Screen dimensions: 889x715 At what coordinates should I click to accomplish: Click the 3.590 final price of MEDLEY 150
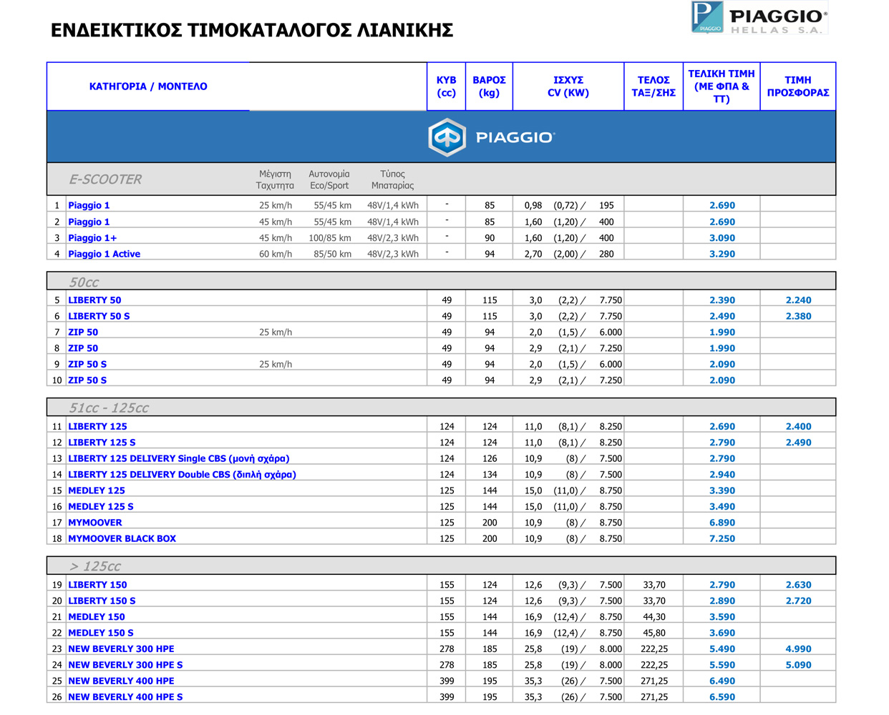pos(722,617)
